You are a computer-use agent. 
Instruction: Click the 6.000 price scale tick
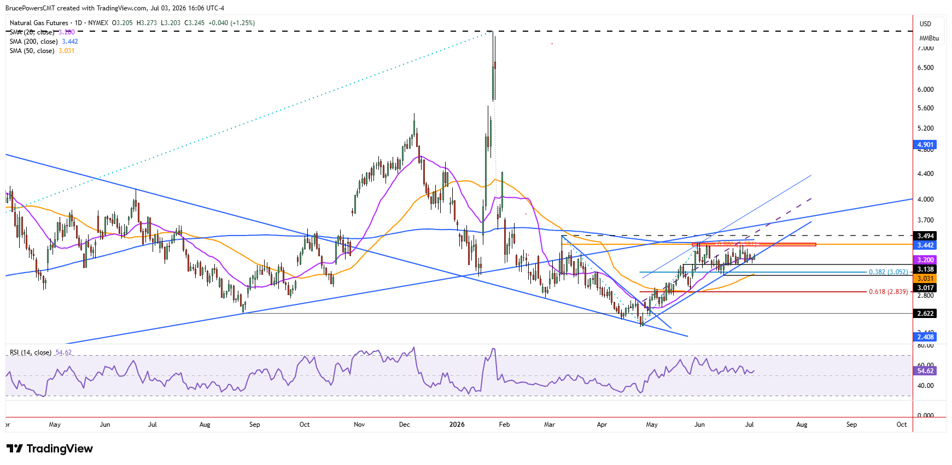click(926, 90)
